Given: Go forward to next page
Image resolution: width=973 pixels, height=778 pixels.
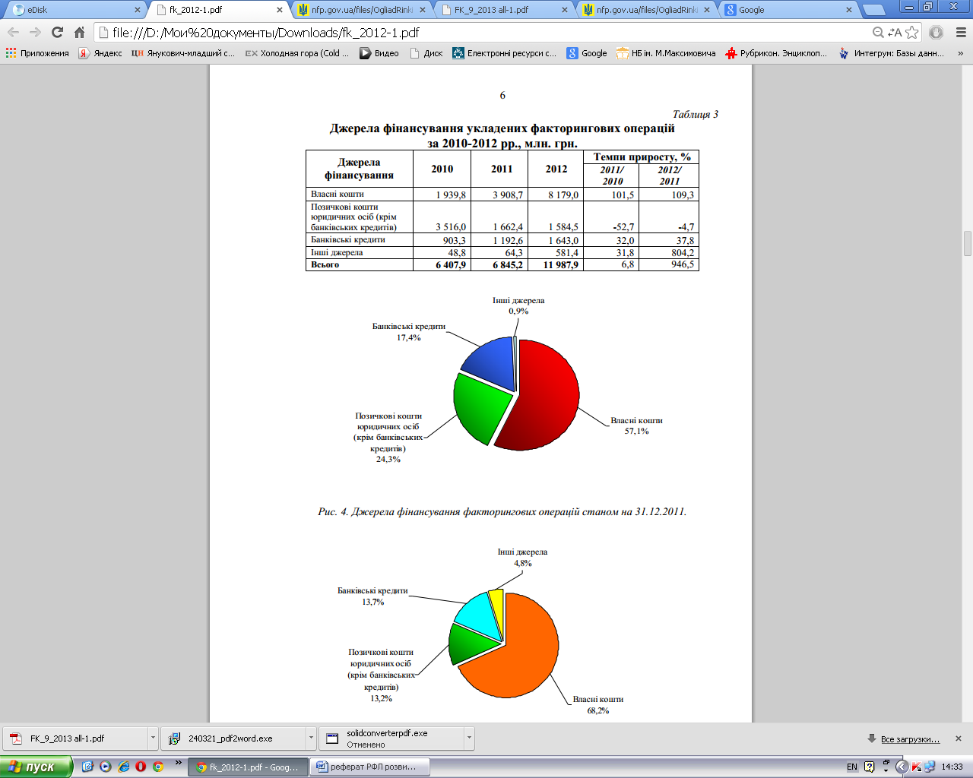Looking at the screenshot, I should tap(35, 33).
